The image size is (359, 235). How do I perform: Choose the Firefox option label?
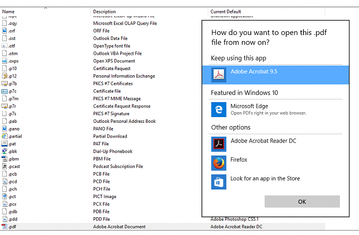(238, 160)
